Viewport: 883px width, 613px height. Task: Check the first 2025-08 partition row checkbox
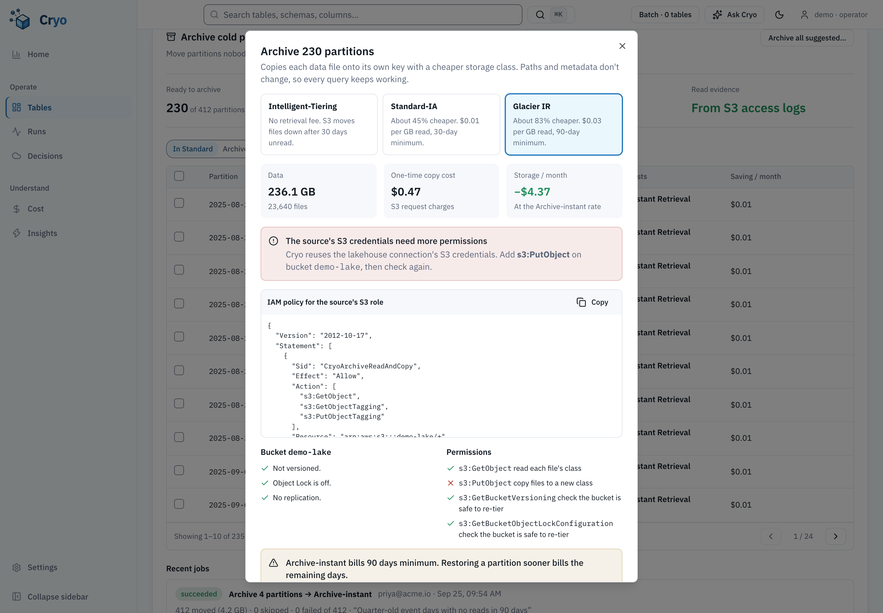(179, 203)
